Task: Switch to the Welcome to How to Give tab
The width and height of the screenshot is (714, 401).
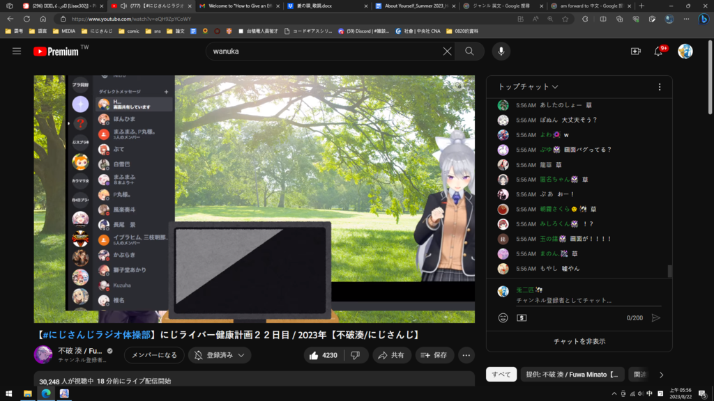Action: point(240,6)
